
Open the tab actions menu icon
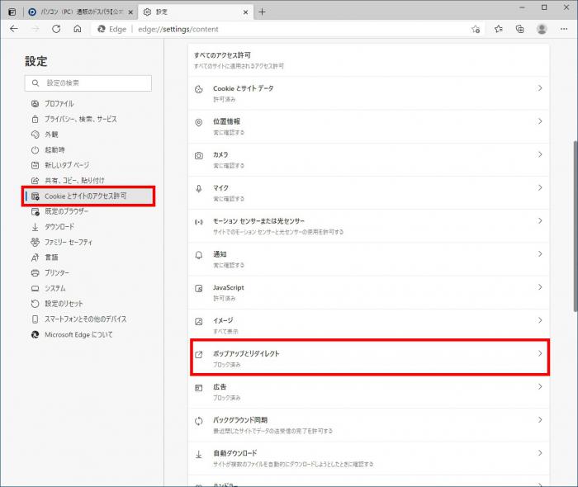click(12, 12)
